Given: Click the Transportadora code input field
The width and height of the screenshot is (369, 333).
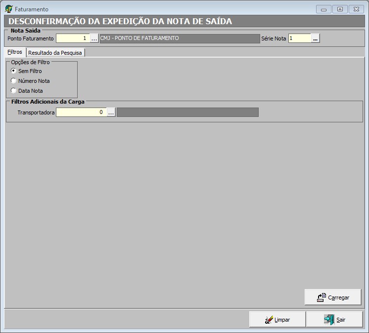Looking at the screenshot, I should tap(81, 112).
